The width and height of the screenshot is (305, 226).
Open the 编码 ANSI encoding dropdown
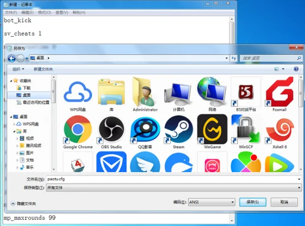tap(211, 202)
